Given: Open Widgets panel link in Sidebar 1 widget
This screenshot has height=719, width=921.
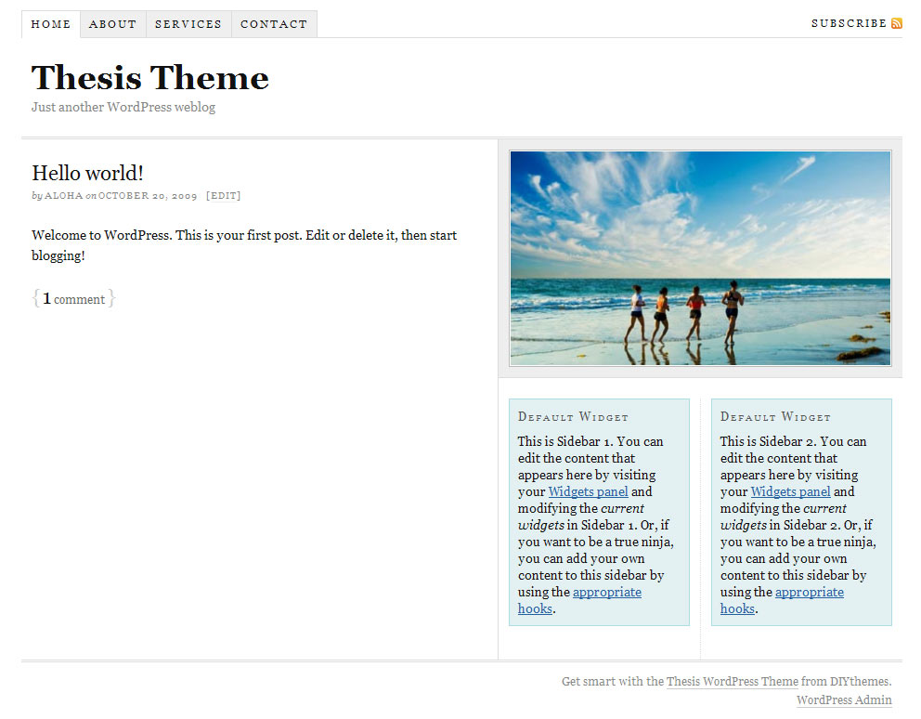Looking at the screenshot, I should 588,491.
